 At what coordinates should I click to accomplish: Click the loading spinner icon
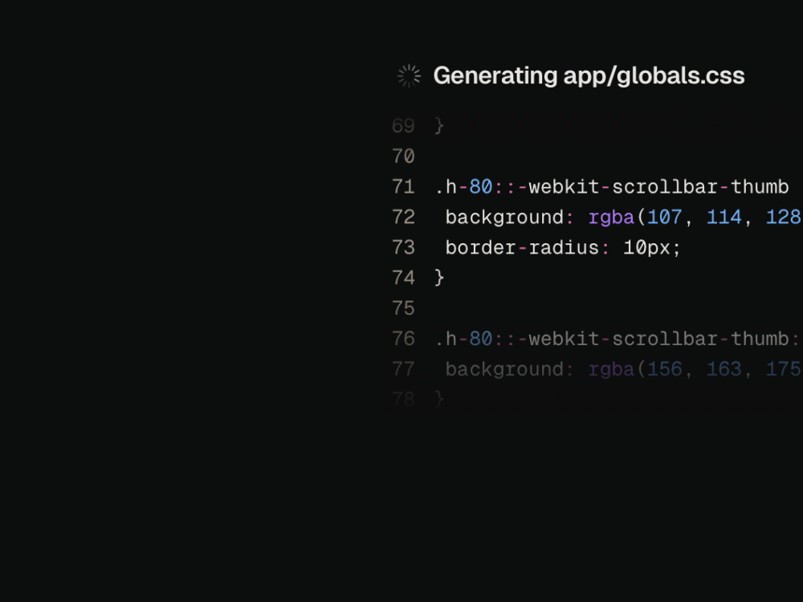point(409,76)
